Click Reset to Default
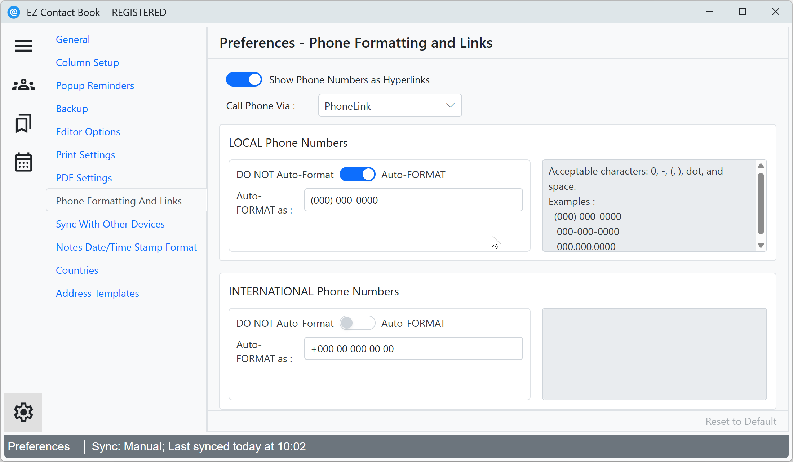 (741, 421)
